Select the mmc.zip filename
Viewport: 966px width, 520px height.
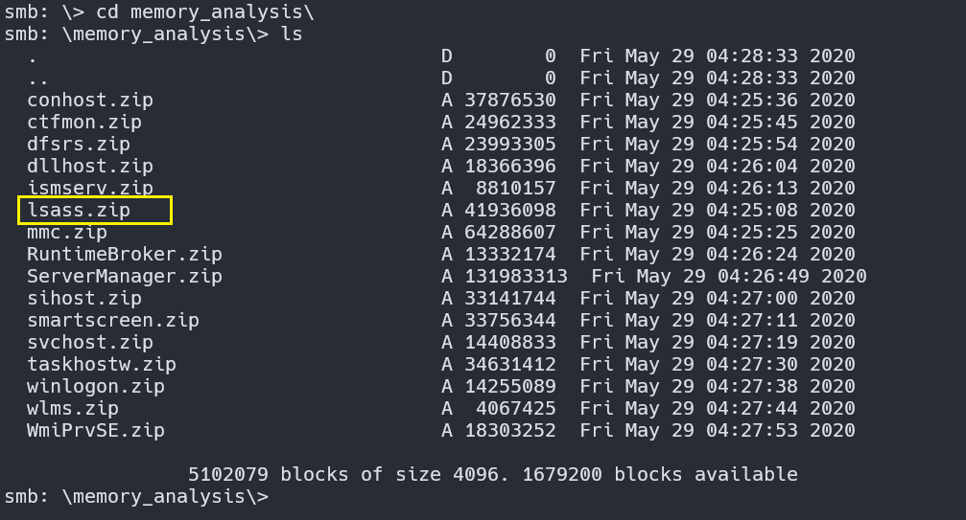tap(67, 232)
